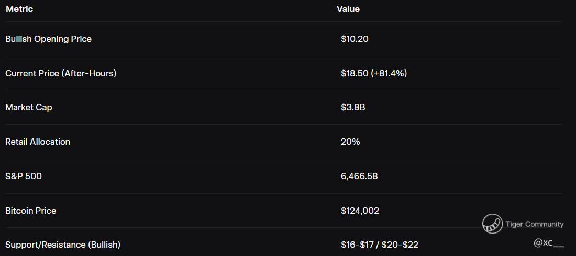The height and width of the screenshot is (256, 576).
Task: Click the $124,002 Bitcoin value
Action: click(360, 211)
